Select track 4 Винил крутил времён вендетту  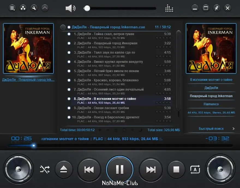pyautogui.click(x=121, y=64)
